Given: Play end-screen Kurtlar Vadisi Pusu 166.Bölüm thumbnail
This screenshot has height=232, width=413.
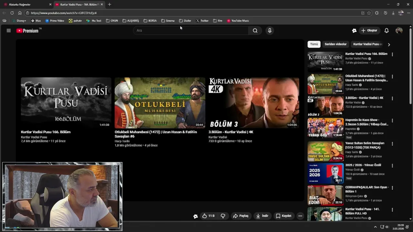Looking at the screenshot, I should [x=66, y=103].
